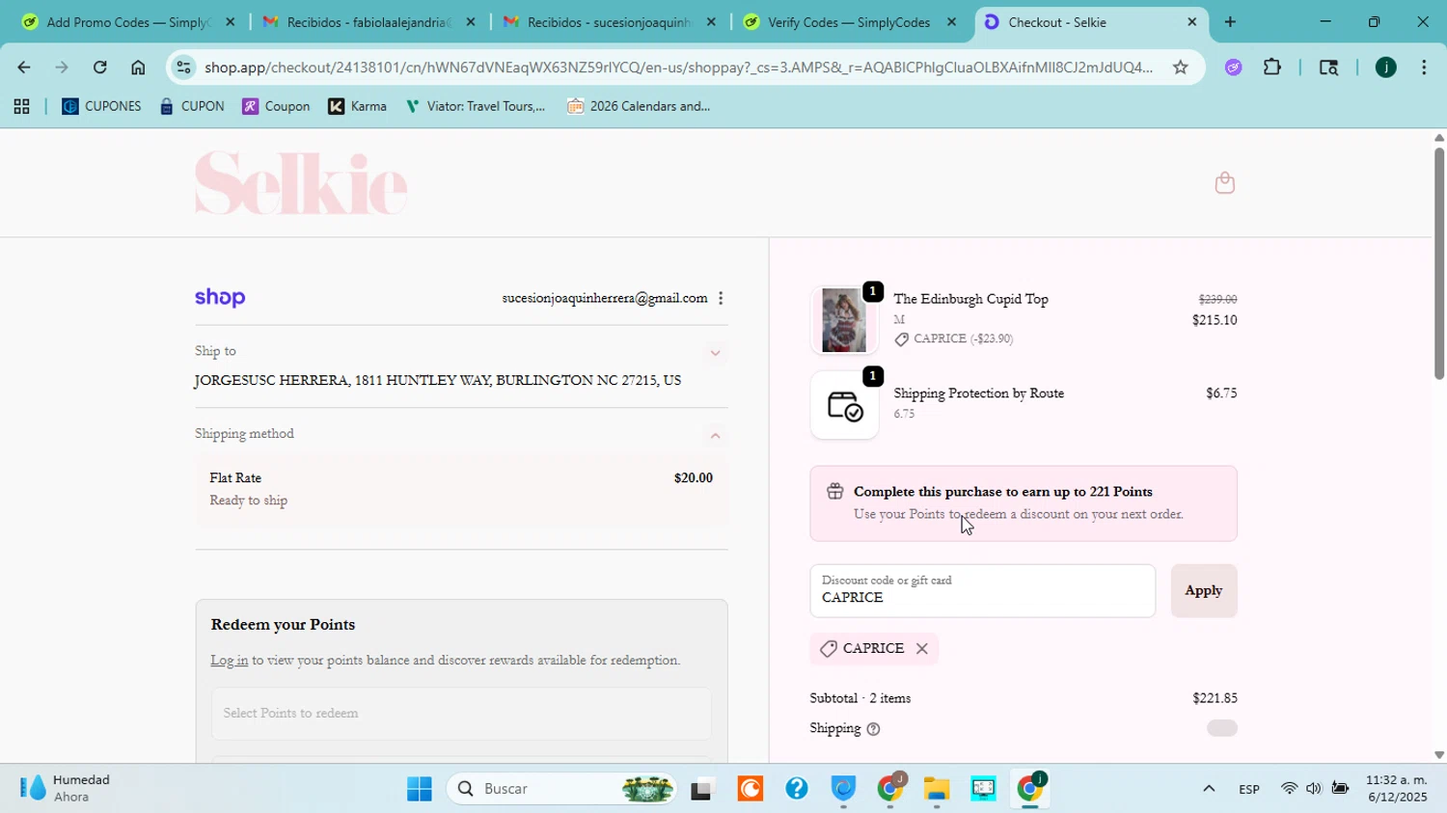The height and width of the screenshot is (813, 1447).
Task: Reload the checkout page
Action: click(x=99, y=68)
